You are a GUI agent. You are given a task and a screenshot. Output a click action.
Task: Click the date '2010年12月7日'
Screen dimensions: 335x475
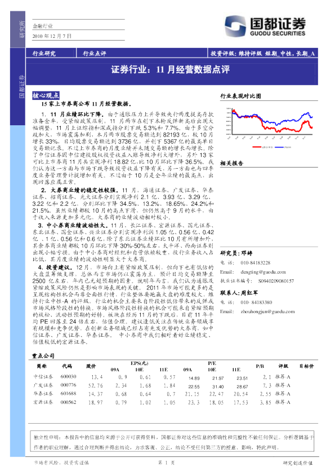tap(52, 36)
